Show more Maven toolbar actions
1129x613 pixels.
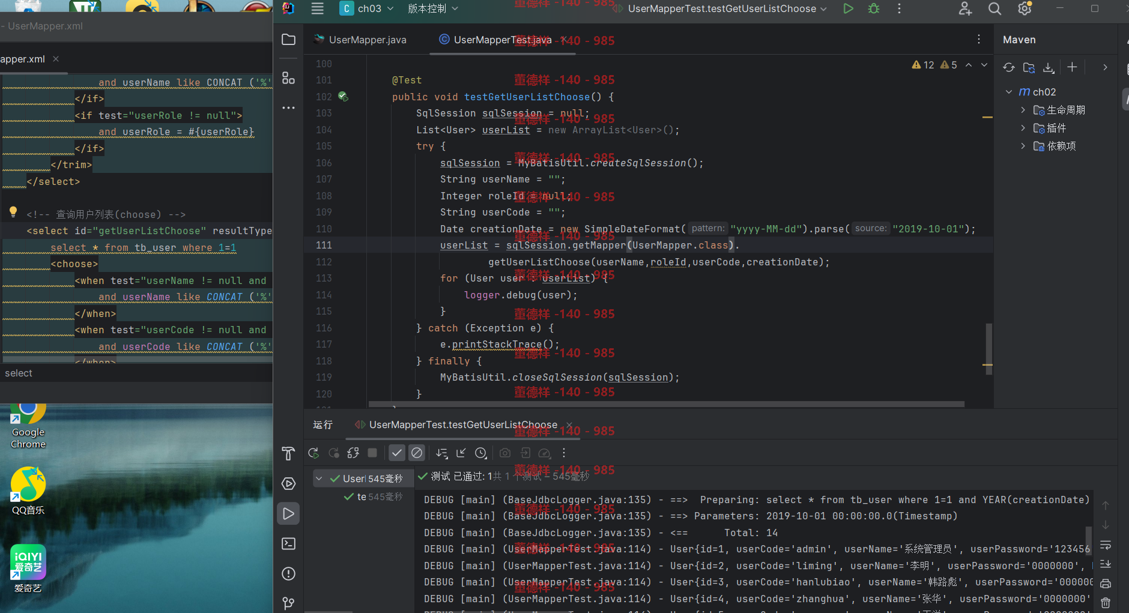(x=1105, y=67)
